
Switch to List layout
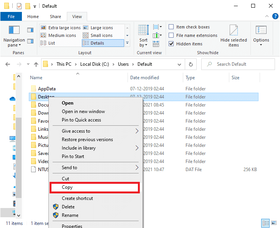48,43
